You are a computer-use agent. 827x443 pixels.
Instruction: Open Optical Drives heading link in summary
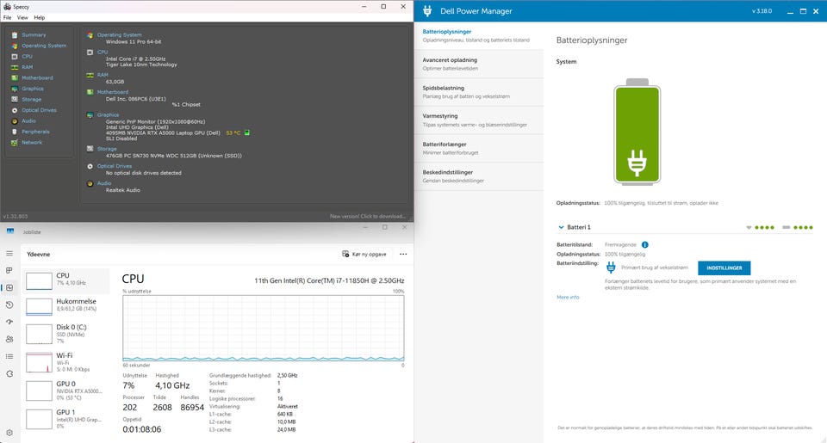coord(115,166)
